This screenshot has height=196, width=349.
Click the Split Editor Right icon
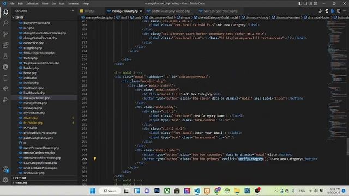point(339,11)
